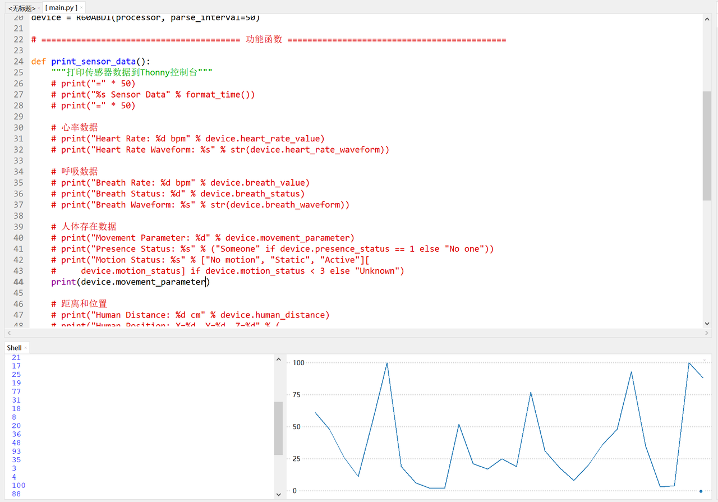The width and height of the screenshot is (718, 502).
Task: Click editor horizontal scrollbar right arrow
Action: tap(707, 333)
